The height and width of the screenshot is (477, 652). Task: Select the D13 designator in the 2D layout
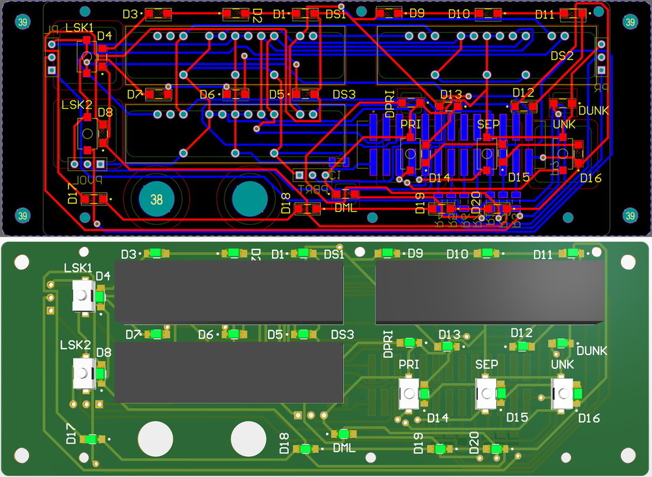pos(451,94)
